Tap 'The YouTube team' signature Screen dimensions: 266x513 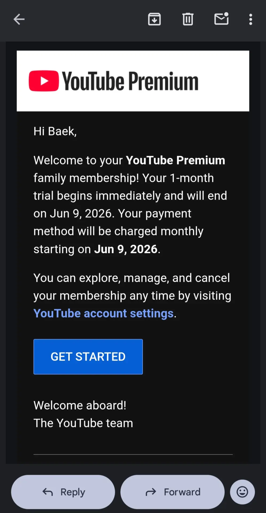pos(83,423)
